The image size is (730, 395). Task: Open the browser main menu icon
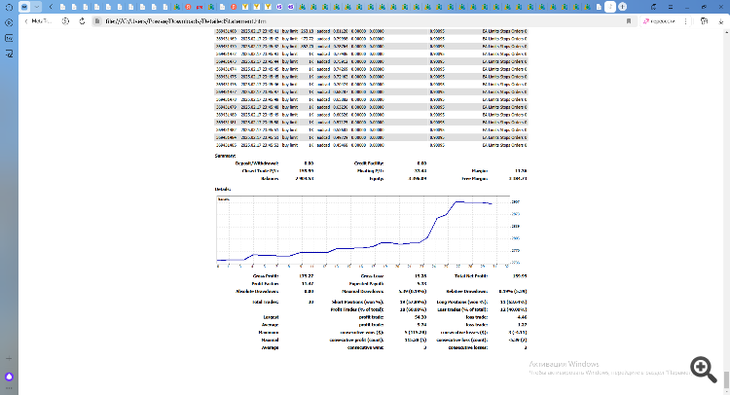(x=671, y=7)
